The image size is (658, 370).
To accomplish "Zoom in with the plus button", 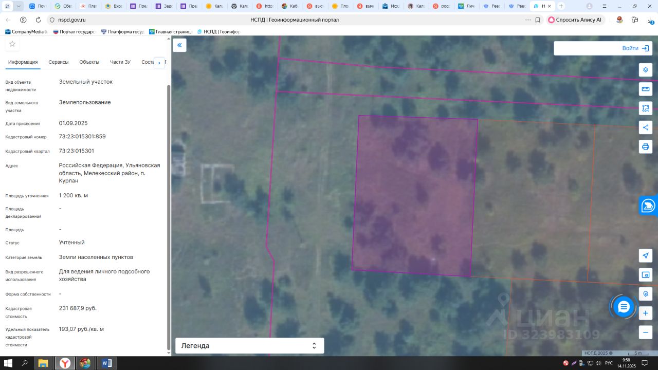I will [x=646, y=313].
